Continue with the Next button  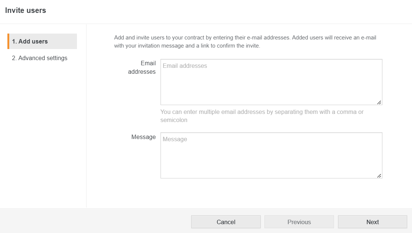pyautogui.click(x=372, y=222)
